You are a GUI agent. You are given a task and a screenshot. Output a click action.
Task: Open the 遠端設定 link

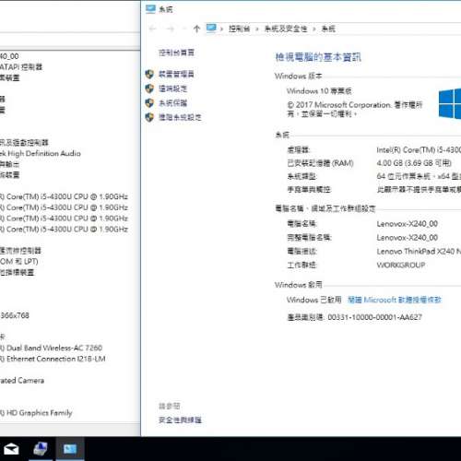(x=173, y=89)
